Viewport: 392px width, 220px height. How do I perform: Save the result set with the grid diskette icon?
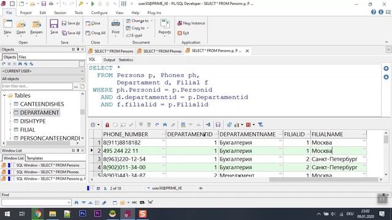218,125
